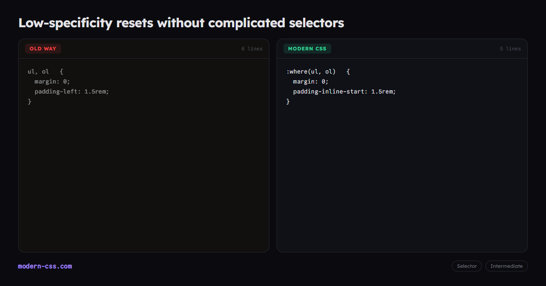
Task: Select the Selector tag pill
Action: [x=467, y=266]
